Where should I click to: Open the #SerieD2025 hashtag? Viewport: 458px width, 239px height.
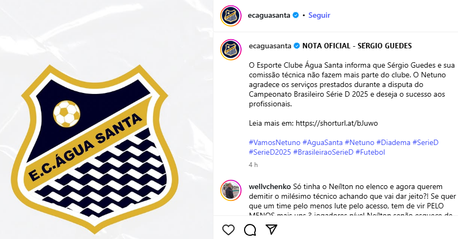click(270, 152)
